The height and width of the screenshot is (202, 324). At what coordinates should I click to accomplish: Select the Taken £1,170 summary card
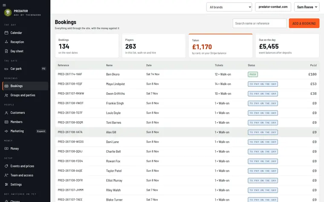pos(220,46)
